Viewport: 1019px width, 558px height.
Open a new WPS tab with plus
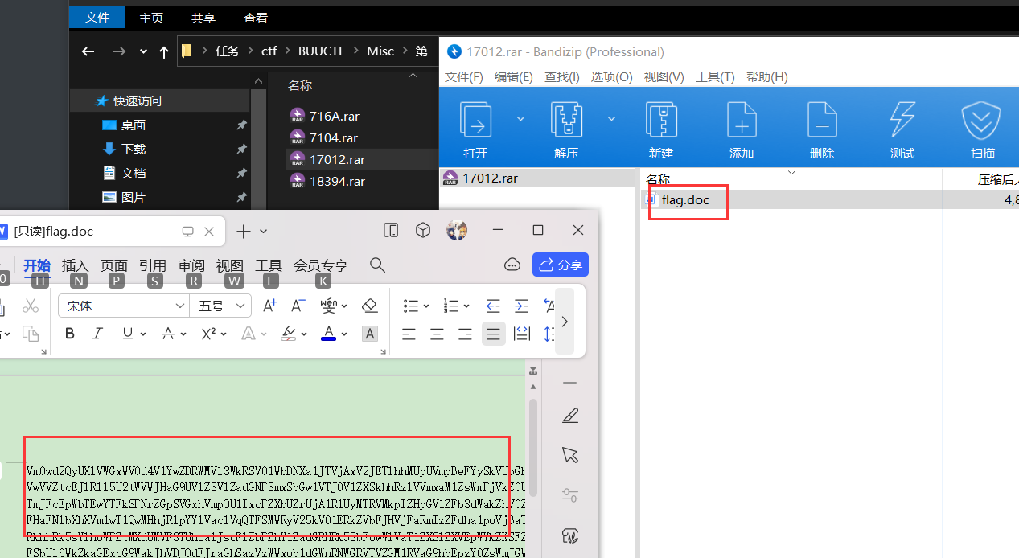click(244, 232)
